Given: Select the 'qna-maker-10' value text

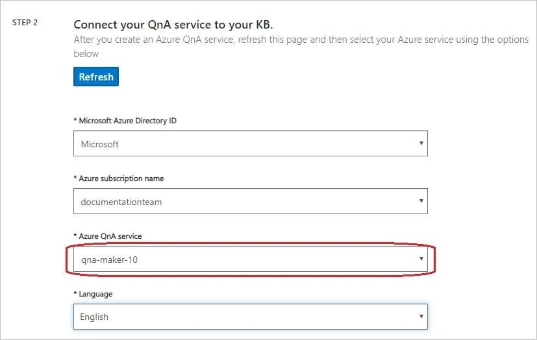Looking at the screenshot, I should (x=109, y=260).
